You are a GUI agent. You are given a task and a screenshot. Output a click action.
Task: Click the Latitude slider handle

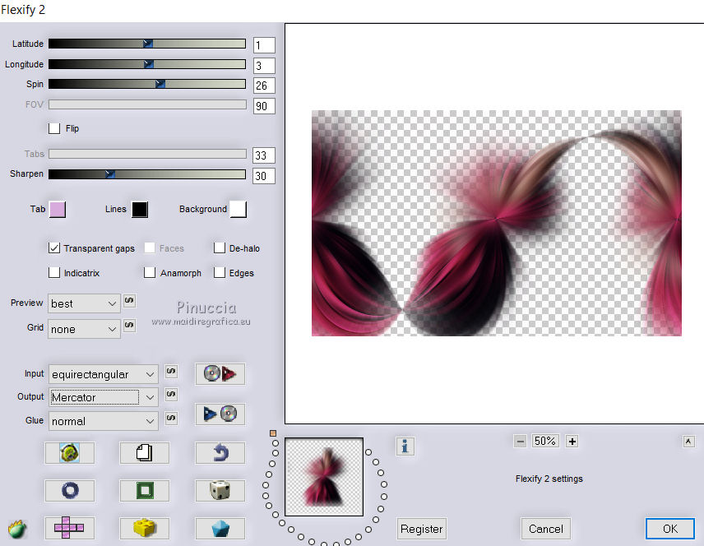tap(148, 43)
